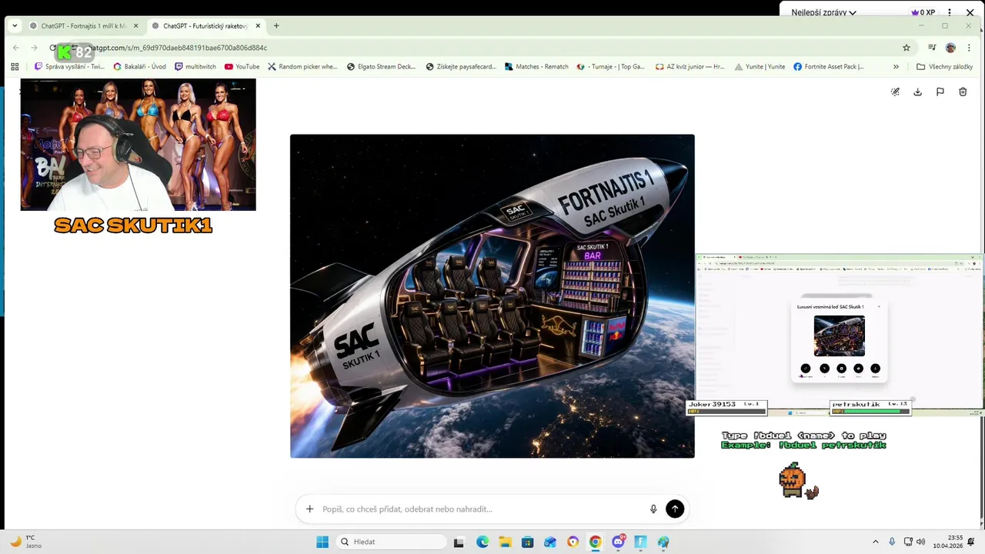Open the 'Fortnite Asset Pack' bookmark
The width and height of the screenshot is (985, 554).
829,67
